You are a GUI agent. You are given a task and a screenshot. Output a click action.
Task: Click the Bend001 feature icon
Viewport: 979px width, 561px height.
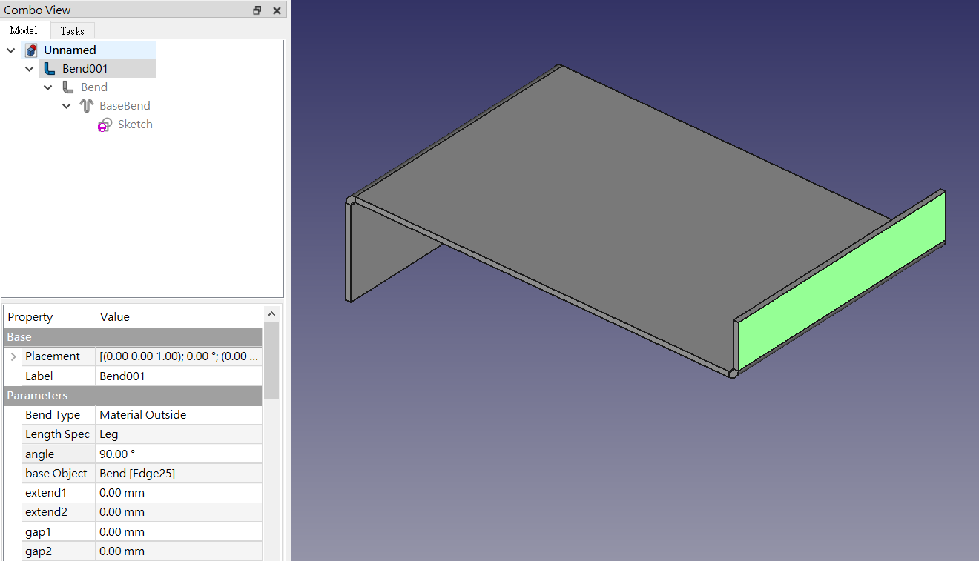click(x=50, y=69)
